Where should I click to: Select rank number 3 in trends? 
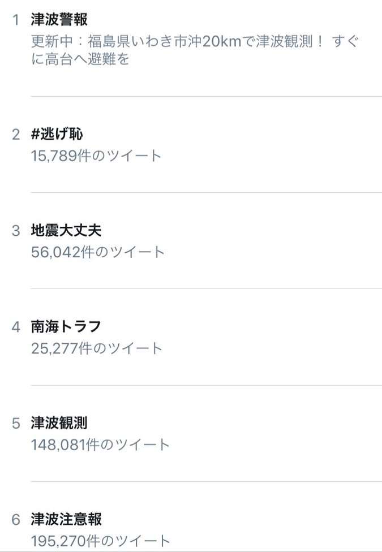(x=16, y=231)
